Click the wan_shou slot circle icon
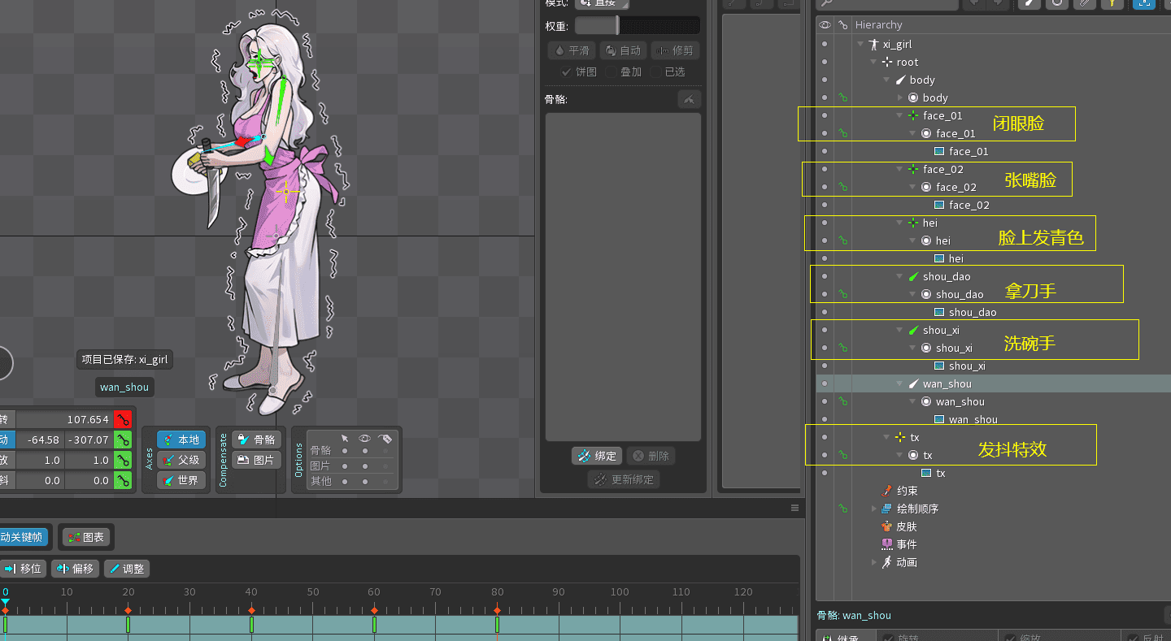The width and height of the screenshot is (1171, 641). coord(925,401)
